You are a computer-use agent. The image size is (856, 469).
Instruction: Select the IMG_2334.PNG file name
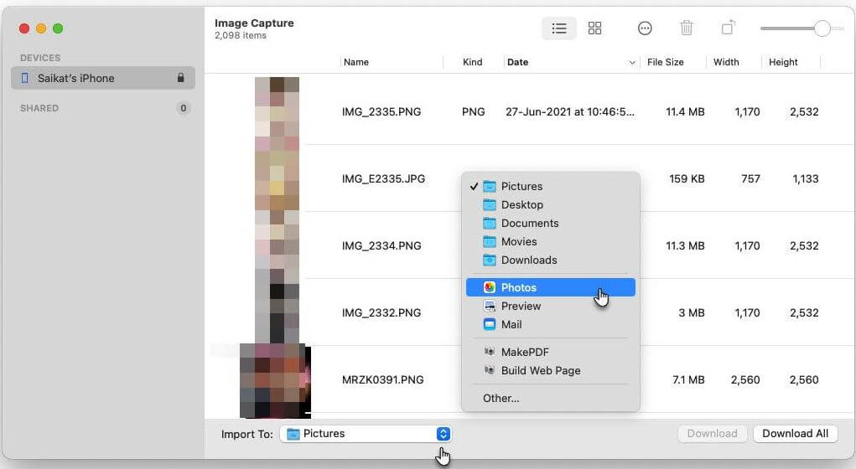pyautogui.click(x=381, y=246)
